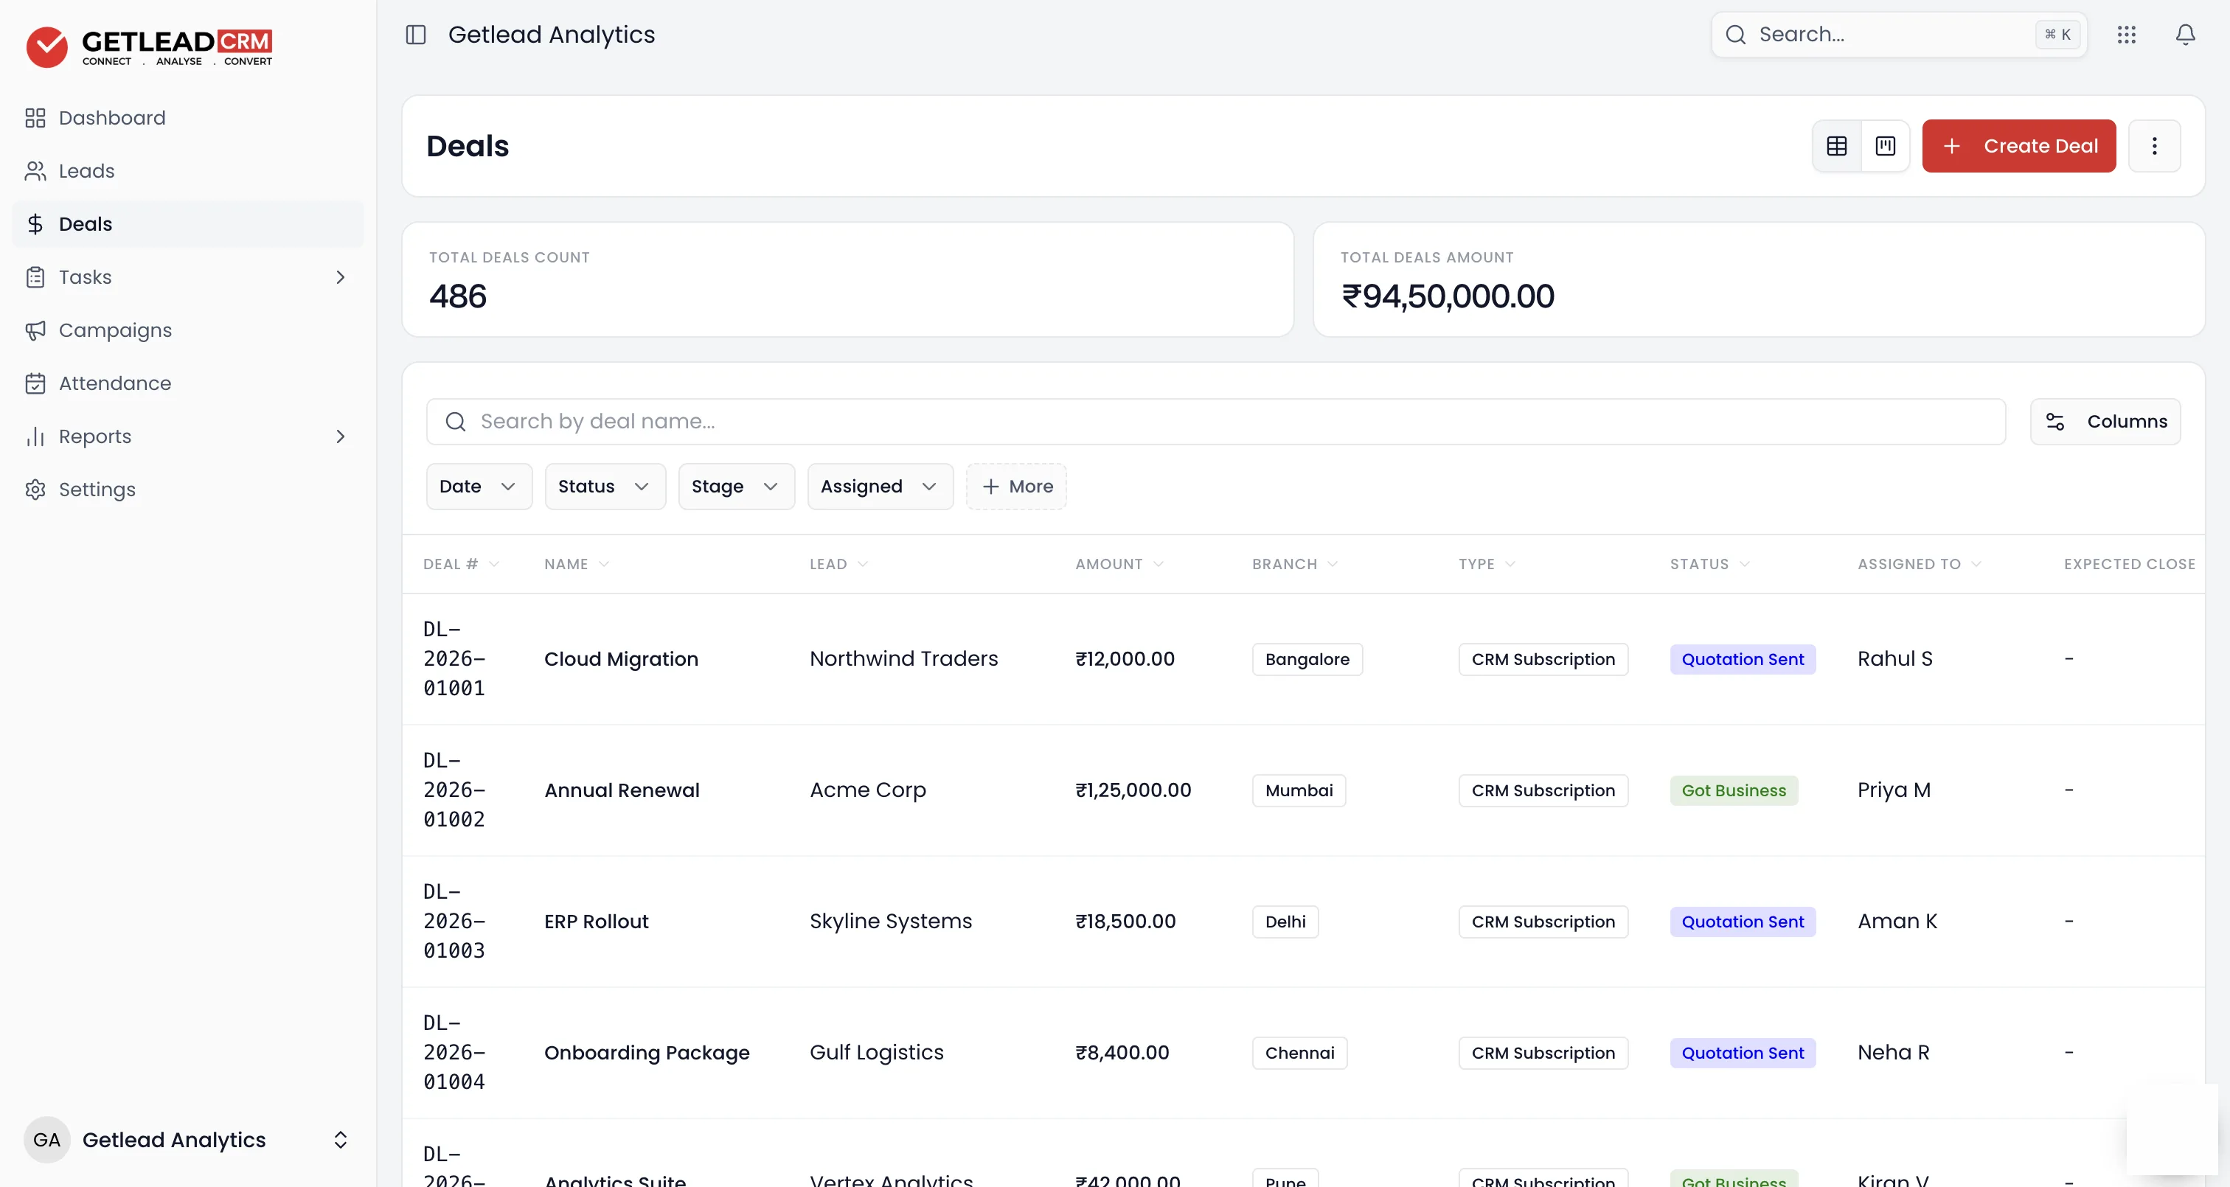This screenshot has width=2230, height=1187.
Task: Click the Campaigns megaphone icon
Action: (x=35, y=330)
